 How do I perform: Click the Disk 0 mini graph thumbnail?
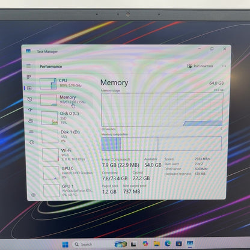tap(49, 118)
